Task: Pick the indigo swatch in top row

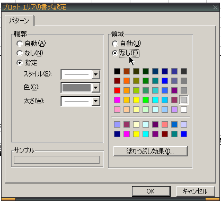Action: [x=174, y=71]
